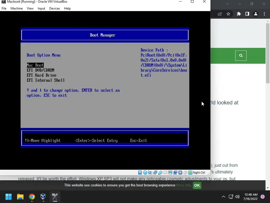The height and width of the screenshot is (203, 270).
Task: Click the network tray icon
Action: pyautogui.click(x=231, y=197)
